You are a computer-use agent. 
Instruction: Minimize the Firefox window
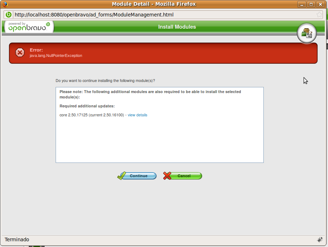(302, 4)
